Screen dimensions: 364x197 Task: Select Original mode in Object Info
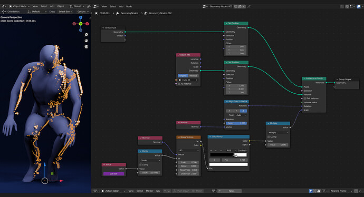point(183,76)
